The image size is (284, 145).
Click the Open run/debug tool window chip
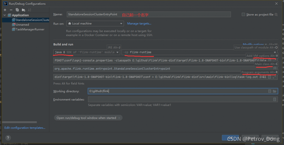click(x=88, y=118)
